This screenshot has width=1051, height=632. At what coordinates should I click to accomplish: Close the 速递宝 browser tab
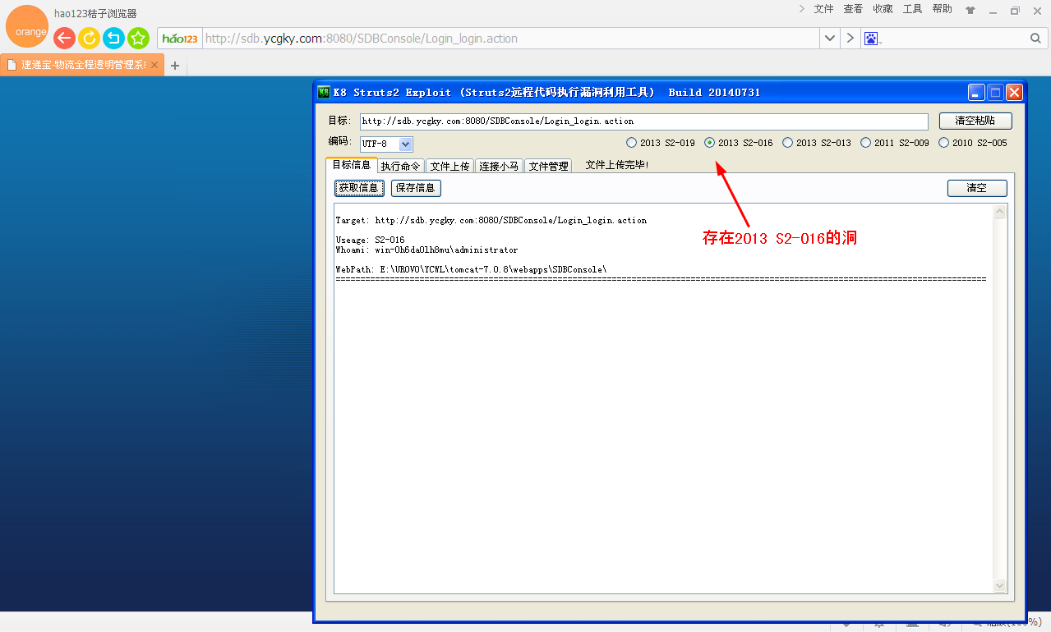click(x=154, y=65)
